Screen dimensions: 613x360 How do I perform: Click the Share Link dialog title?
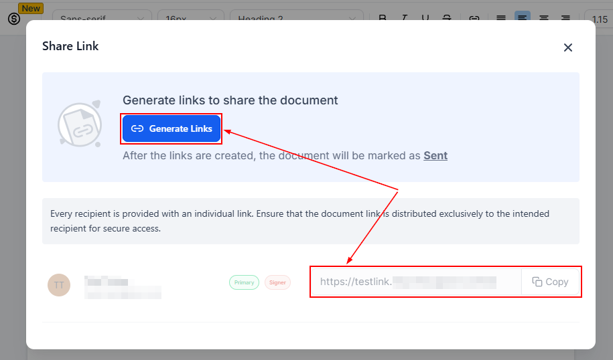point(70,46)
